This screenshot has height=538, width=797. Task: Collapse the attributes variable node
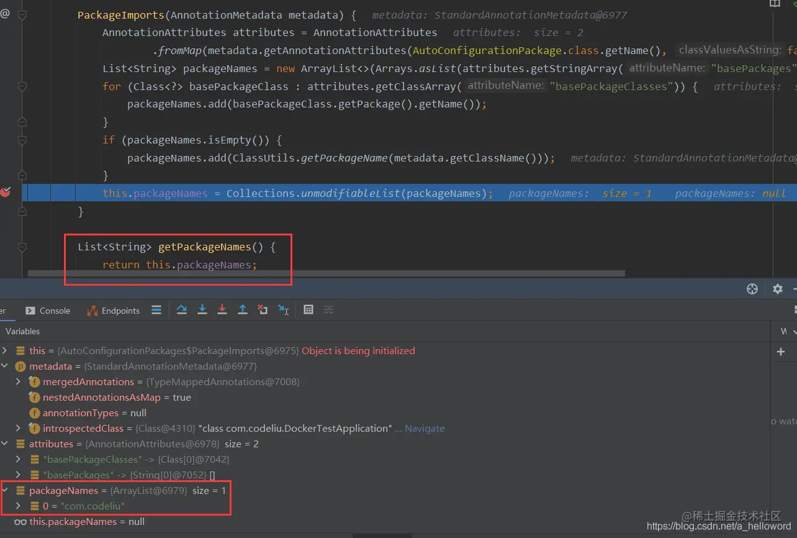5,444
